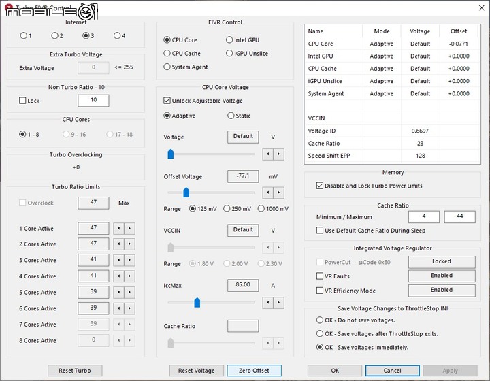Choose Adaptive voltage mode
This screenshot has height=381, width=490.
pos(167,116)
